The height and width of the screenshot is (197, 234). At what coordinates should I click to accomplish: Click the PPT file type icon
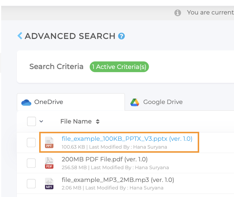pyautogui.click(x=49, y=142)
